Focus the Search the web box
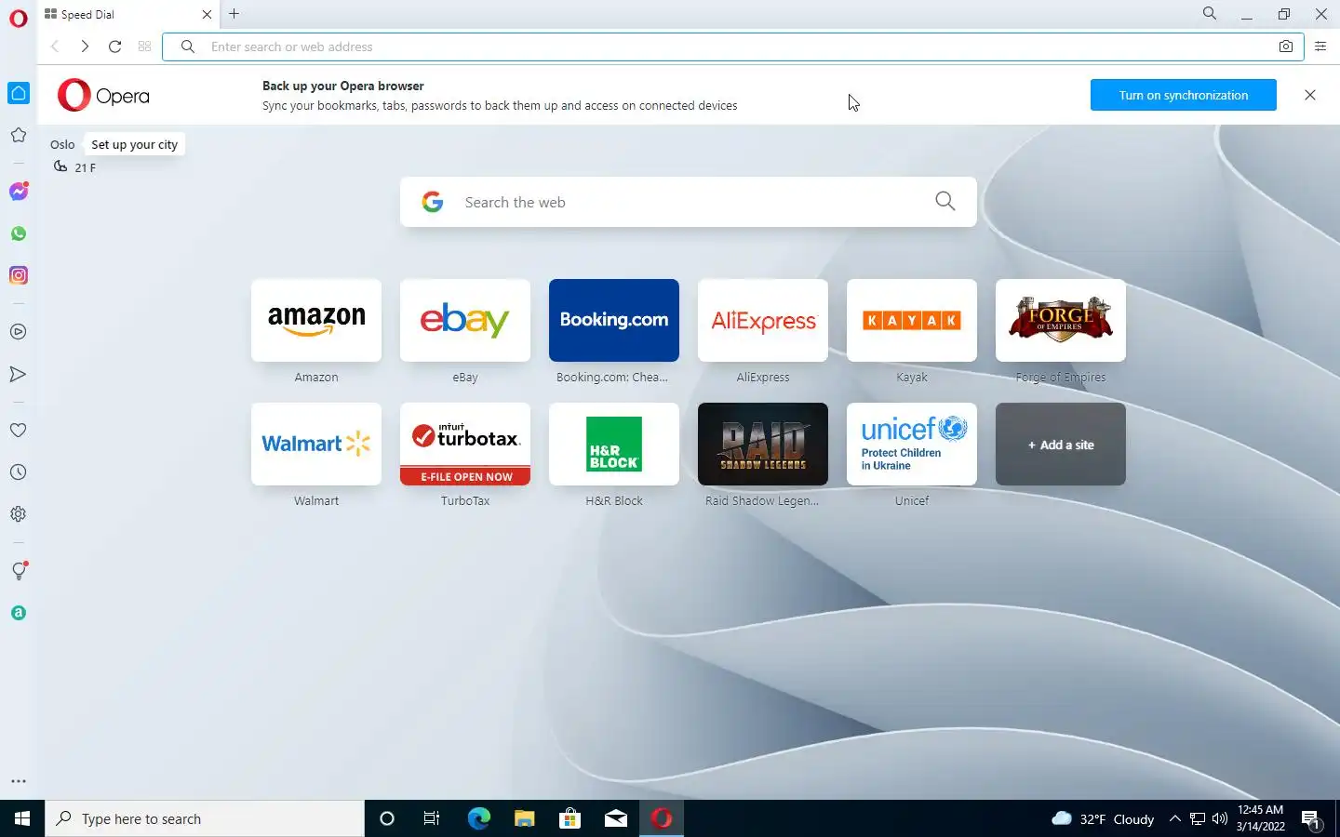Screen dimensions: 1340x837 [x=689, y=202]
